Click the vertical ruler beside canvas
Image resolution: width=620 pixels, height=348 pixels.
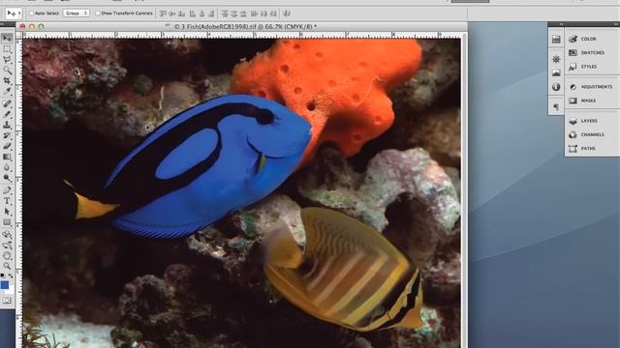(x=19, y=193)
